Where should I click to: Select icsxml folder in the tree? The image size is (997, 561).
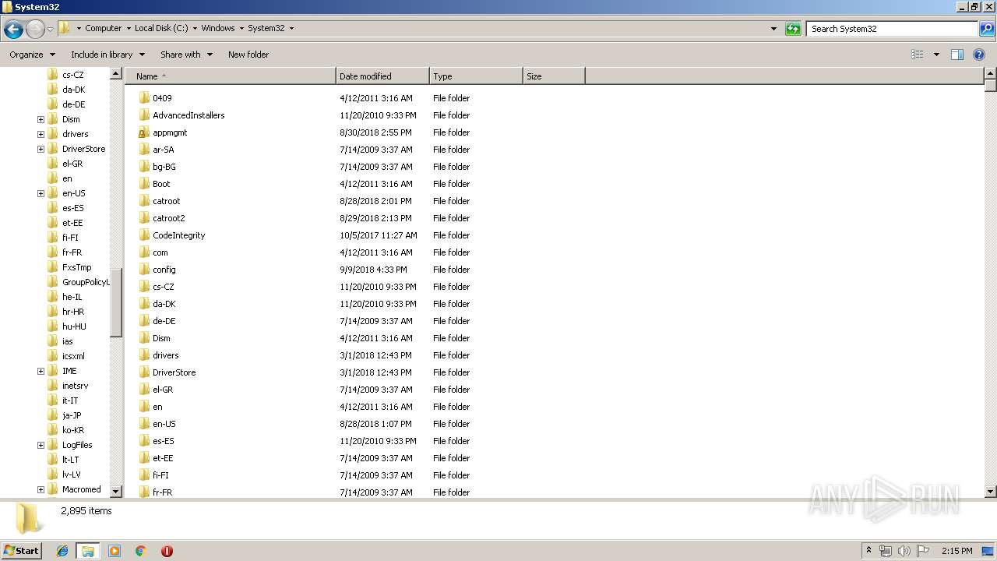73,356
